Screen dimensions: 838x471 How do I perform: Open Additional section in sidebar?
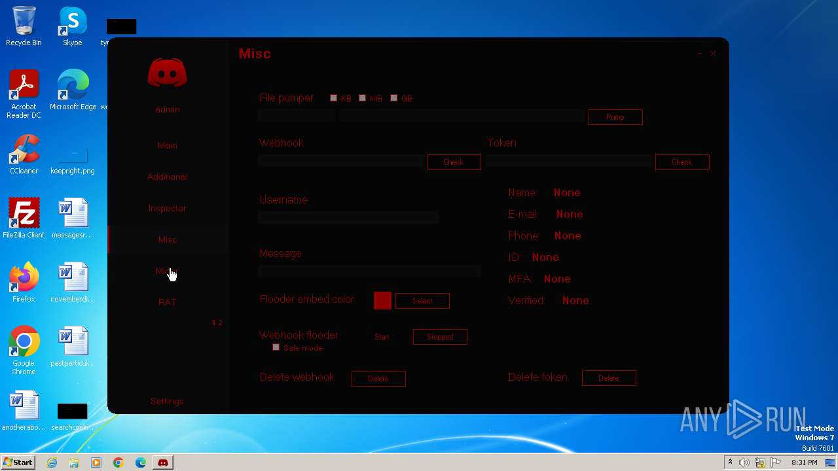(167, 177)
